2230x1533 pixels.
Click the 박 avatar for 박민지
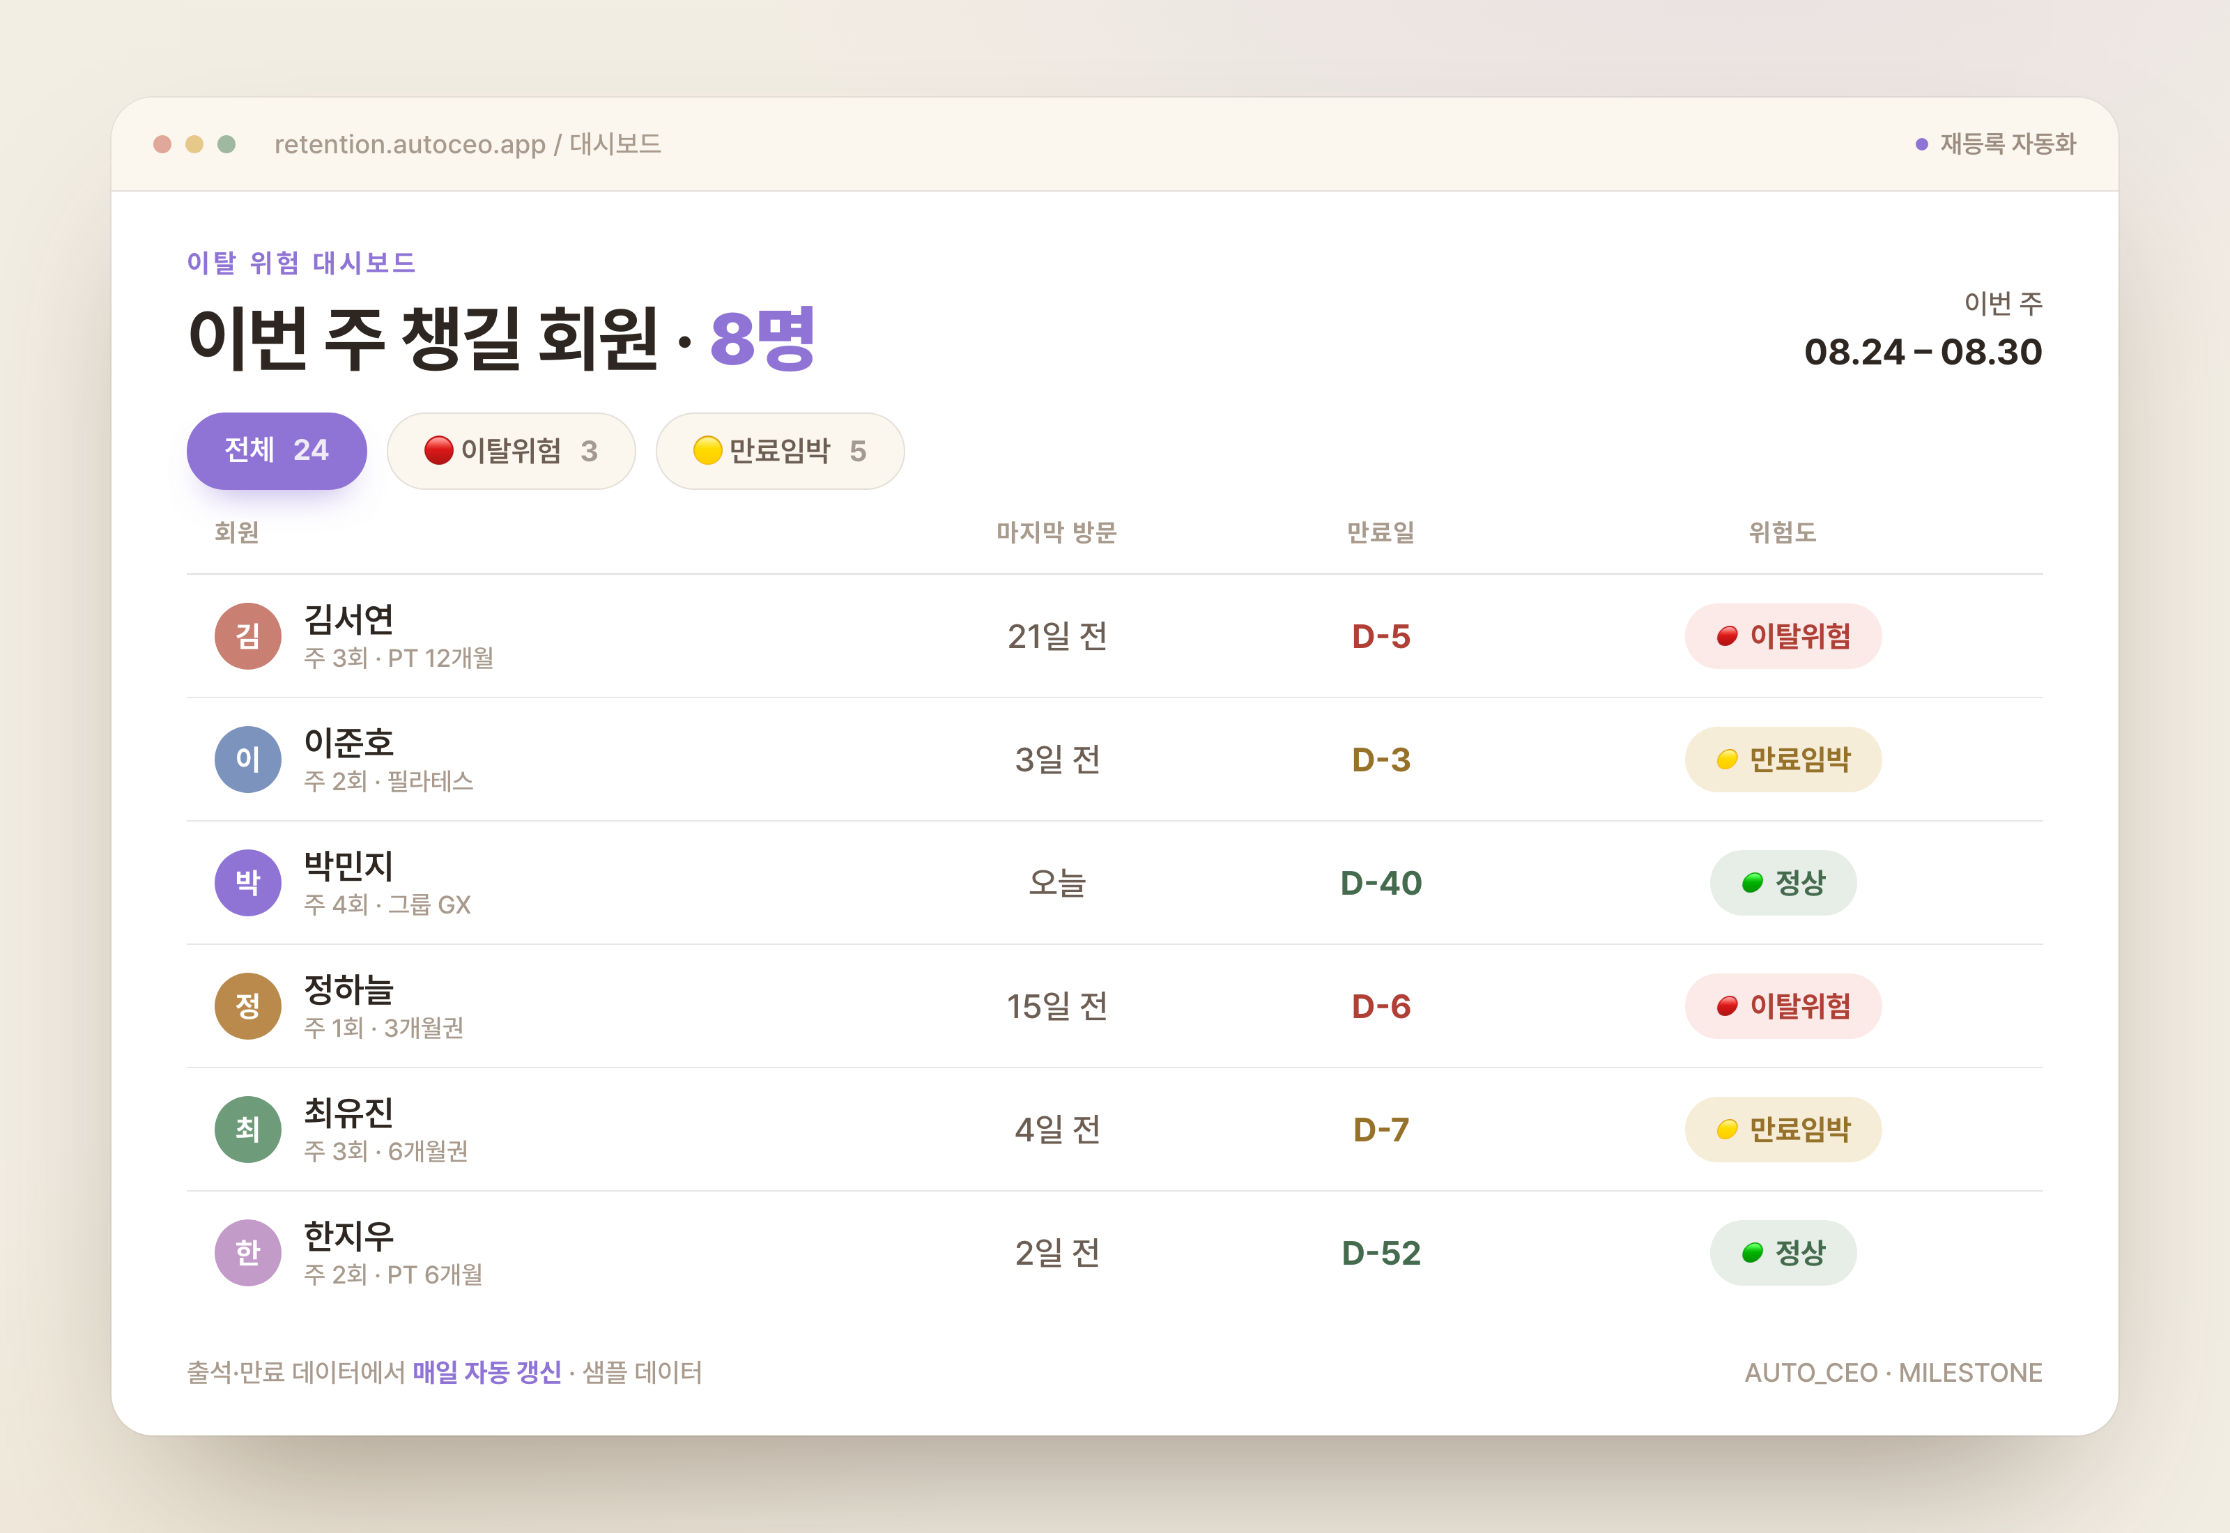(248, 883)
